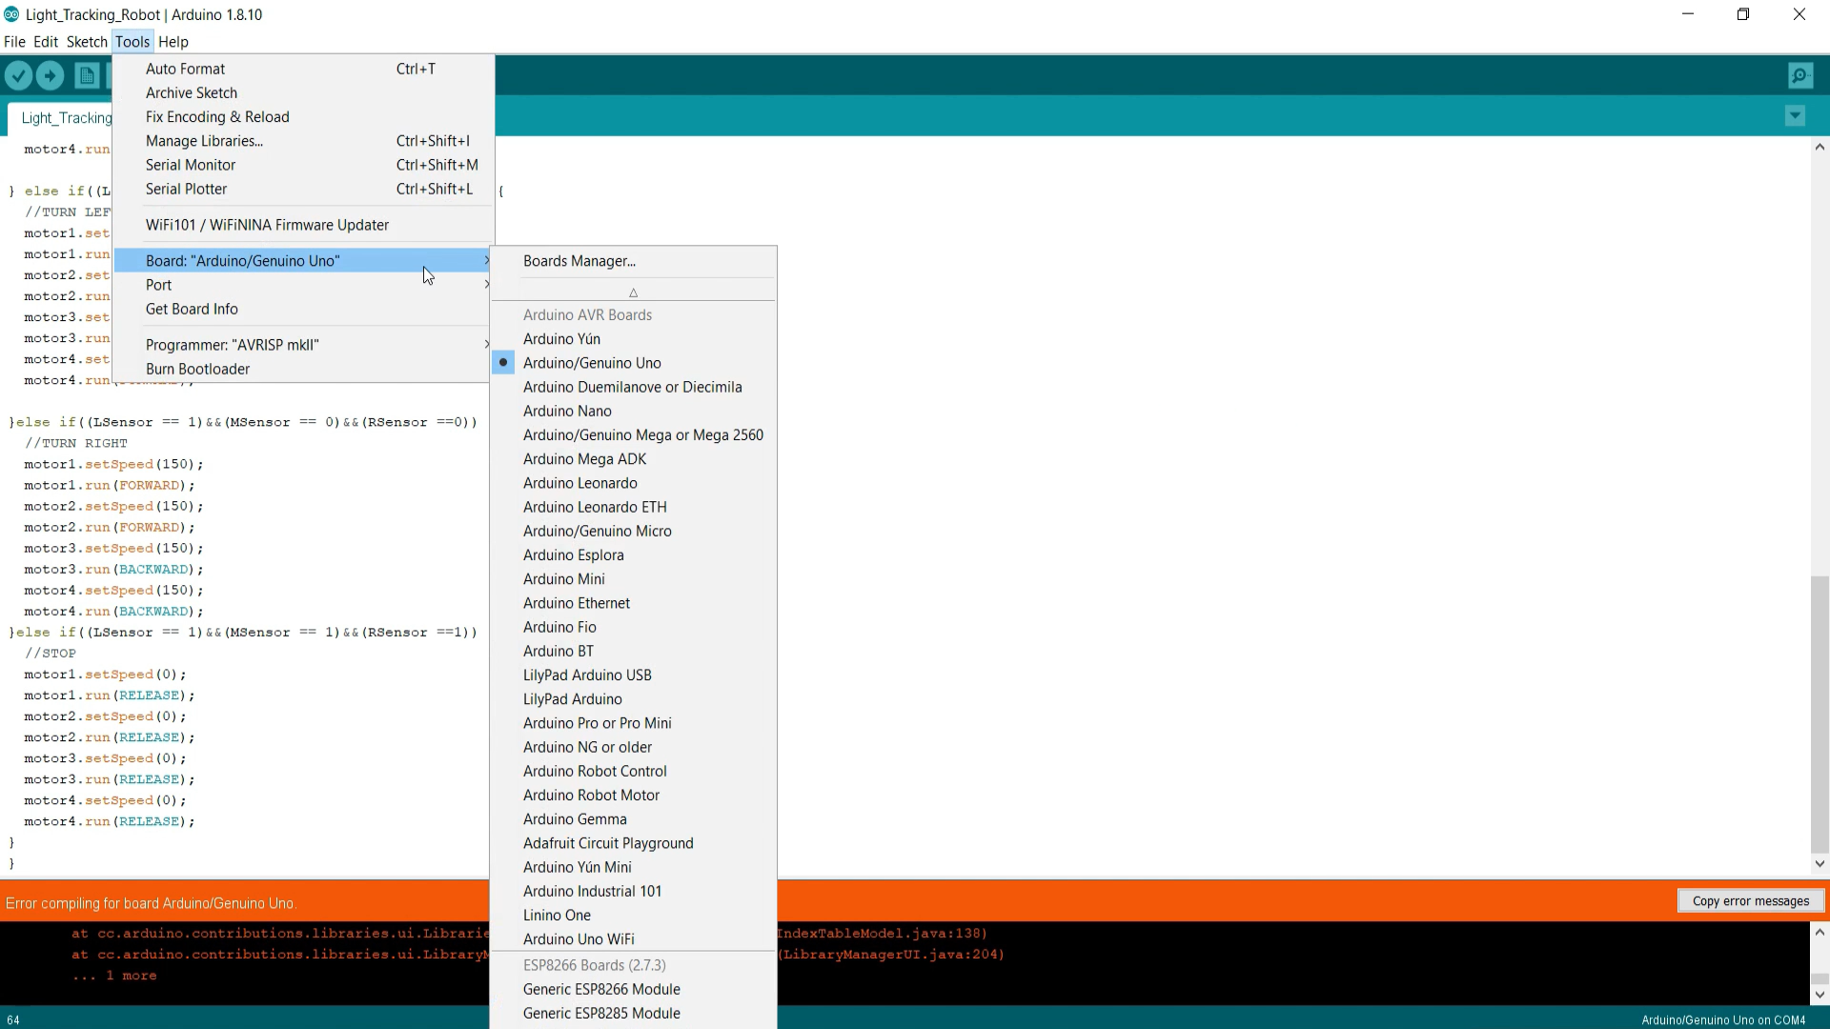Select Arduino Robot Control board
This screenshot has height=1029, width=1830.
(x=633, y=771)
